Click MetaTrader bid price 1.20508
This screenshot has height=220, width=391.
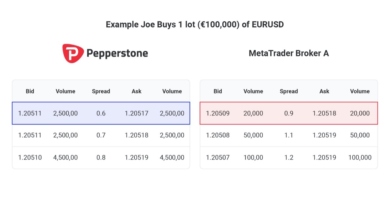(x=218, y=135)
